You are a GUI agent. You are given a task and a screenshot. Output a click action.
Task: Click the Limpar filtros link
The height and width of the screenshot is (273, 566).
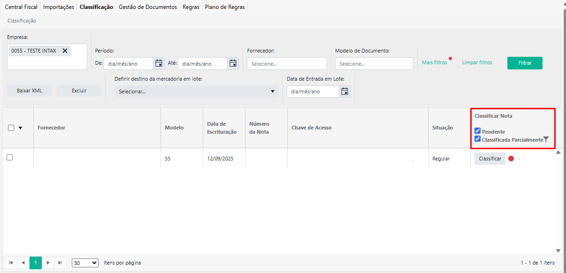pyautogui.click(x=477, y=62)
